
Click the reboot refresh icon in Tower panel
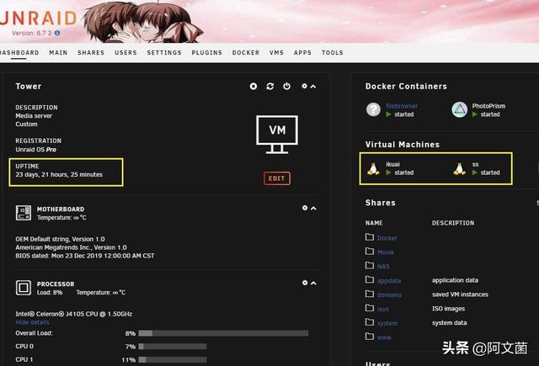pyautogui.click(x=270, y=86)
